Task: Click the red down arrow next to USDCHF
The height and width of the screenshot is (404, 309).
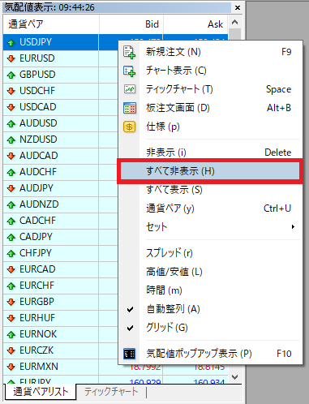Action: coord(11,91)
